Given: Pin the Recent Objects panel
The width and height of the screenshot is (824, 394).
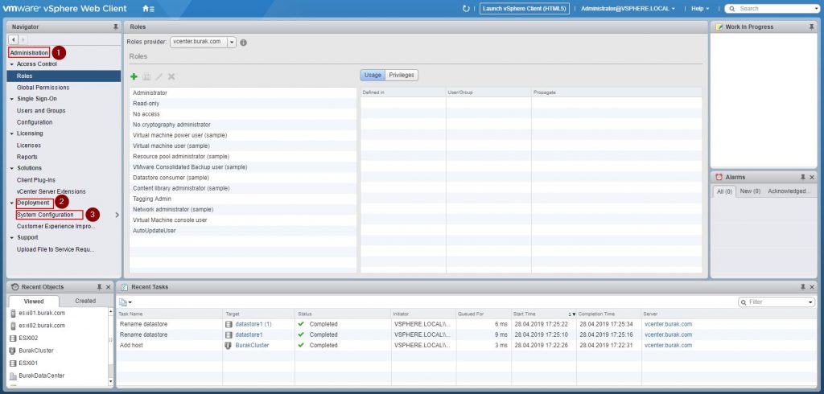Looking at the screenshot, I should pyautogui.click(x=99, y=287).
